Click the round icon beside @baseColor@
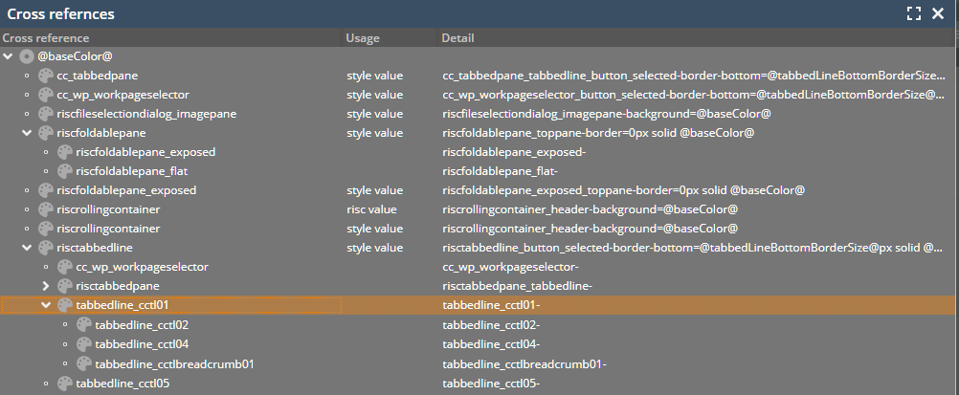 [27, 56]
